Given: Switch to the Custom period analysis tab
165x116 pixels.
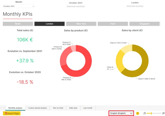Looking at the screenshot, I should (x=37, y=108).
